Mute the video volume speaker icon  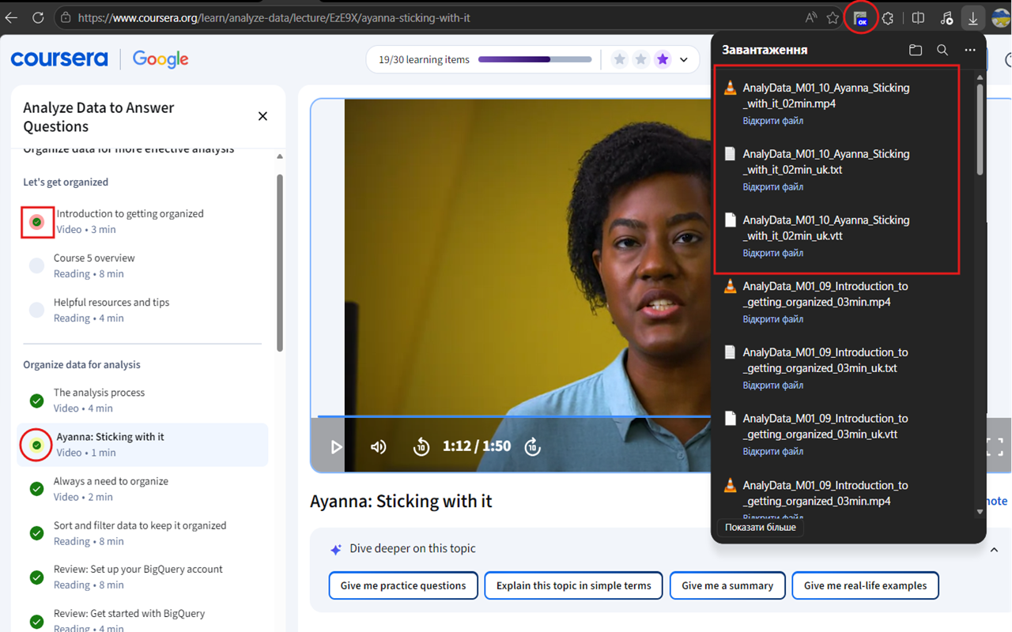(379, 446)
